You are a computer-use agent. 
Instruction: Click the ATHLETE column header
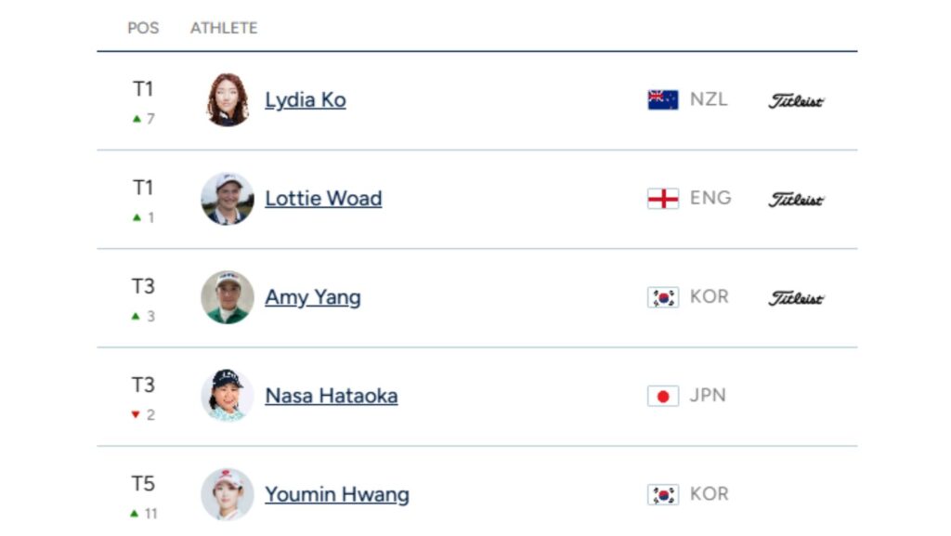[224, 28]
